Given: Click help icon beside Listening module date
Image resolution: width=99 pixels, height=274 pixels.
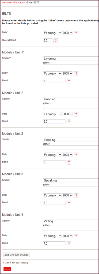Looking at the screenshot, I should 76,74.
